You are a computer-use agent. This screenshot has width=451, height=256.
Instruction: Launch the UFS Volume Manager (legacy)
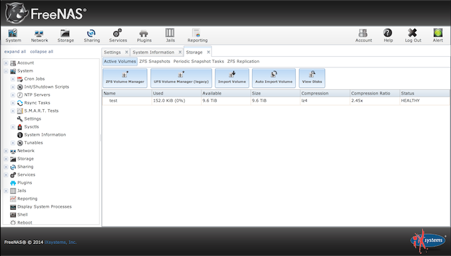pyautogui.click(x=181, y=78)
